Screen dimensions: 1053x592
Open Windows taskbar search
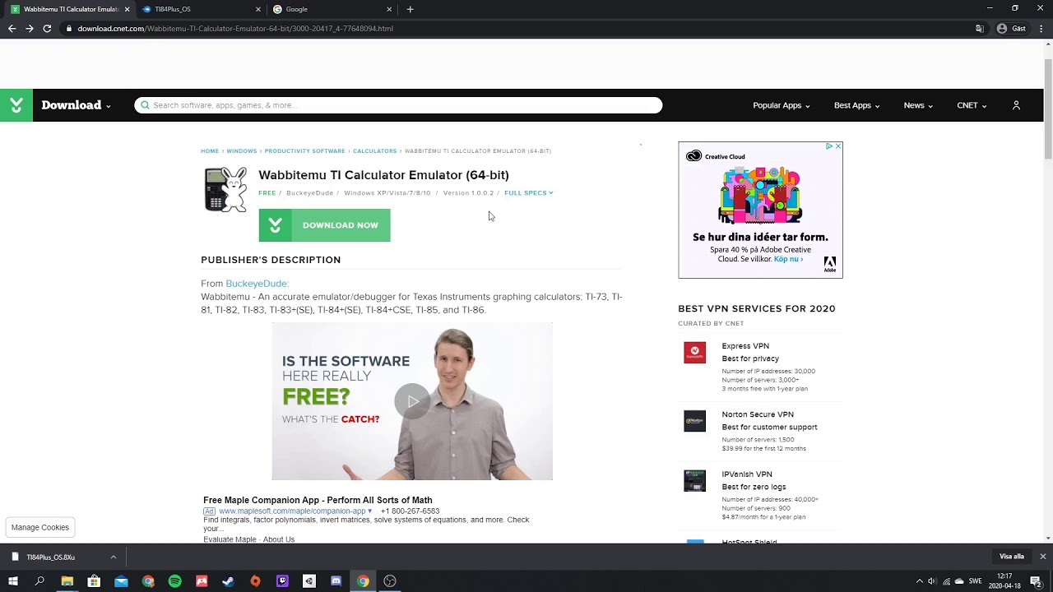39,580
